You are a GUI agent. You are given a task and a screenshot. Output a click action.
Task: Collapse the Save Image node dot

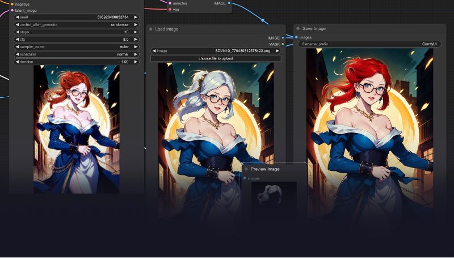pos(297,28)
